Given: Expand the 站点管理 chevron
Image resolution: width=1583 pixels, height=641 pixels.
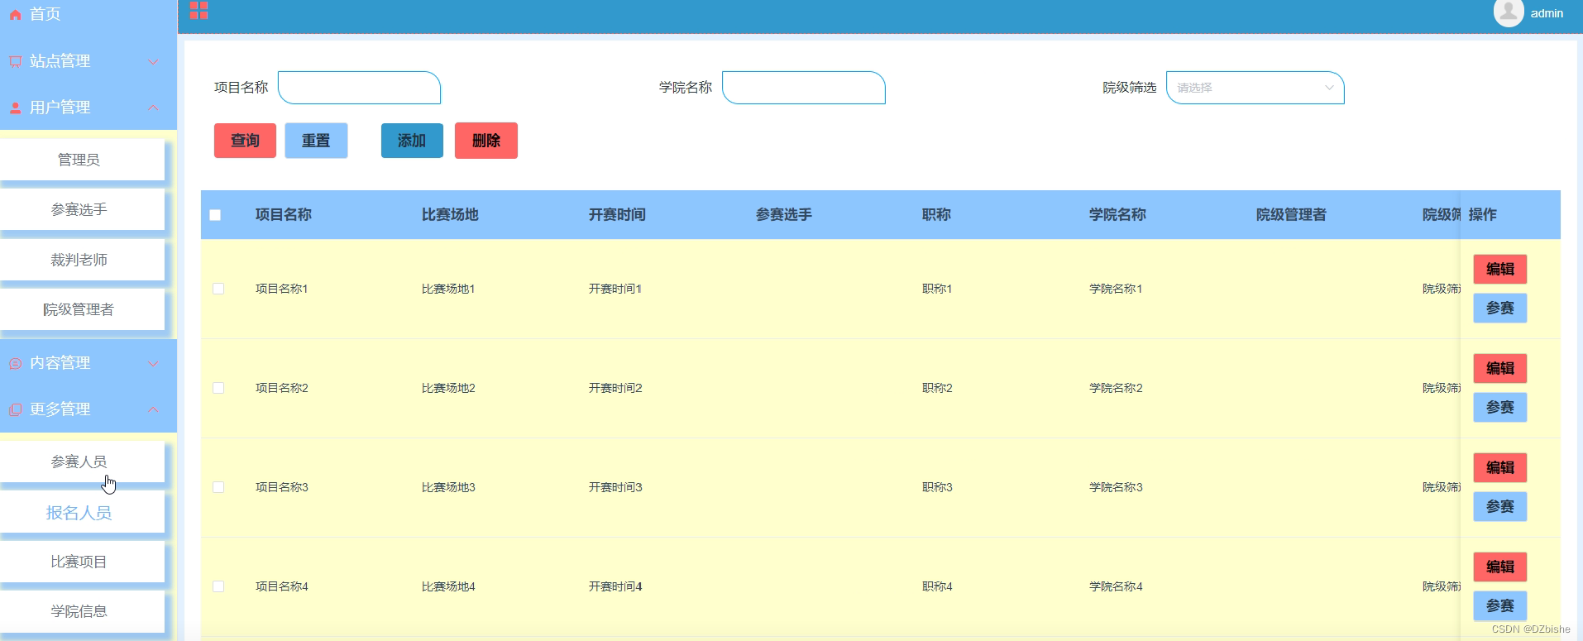Looking at the screenshot, I should pyautogui.click(x=153, y=62).
